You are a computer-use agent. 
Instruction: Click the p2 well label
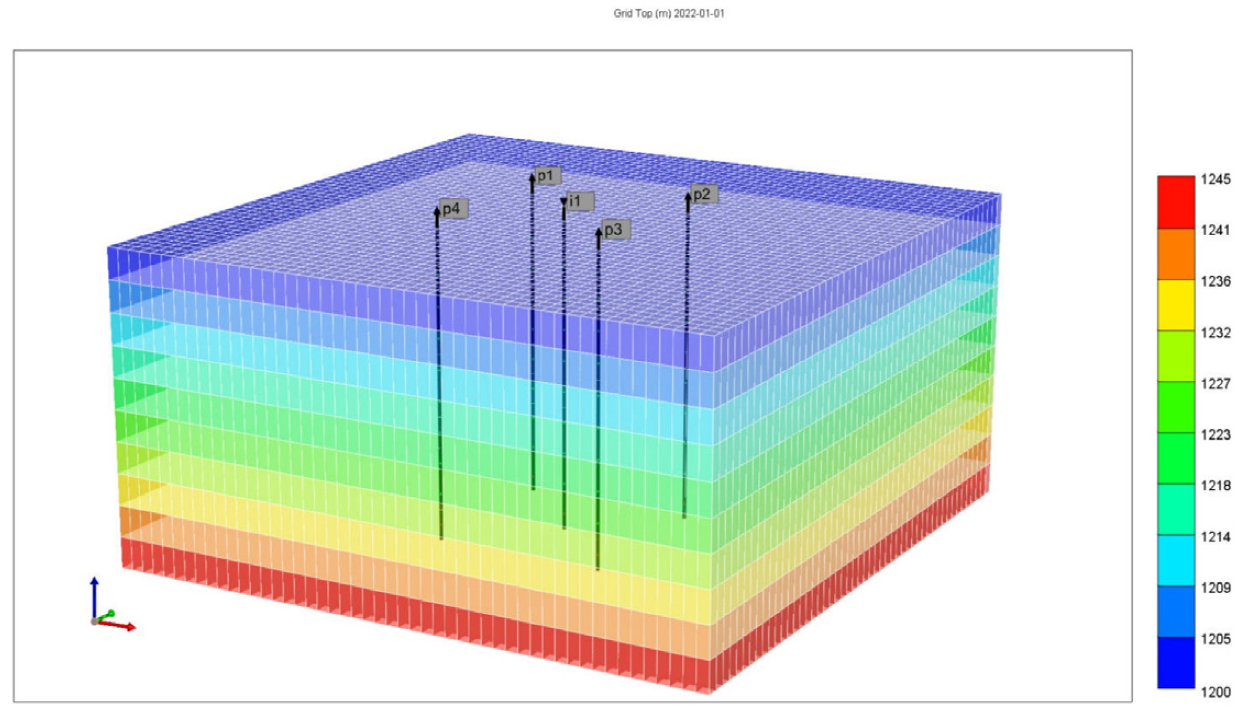point(703,195)
